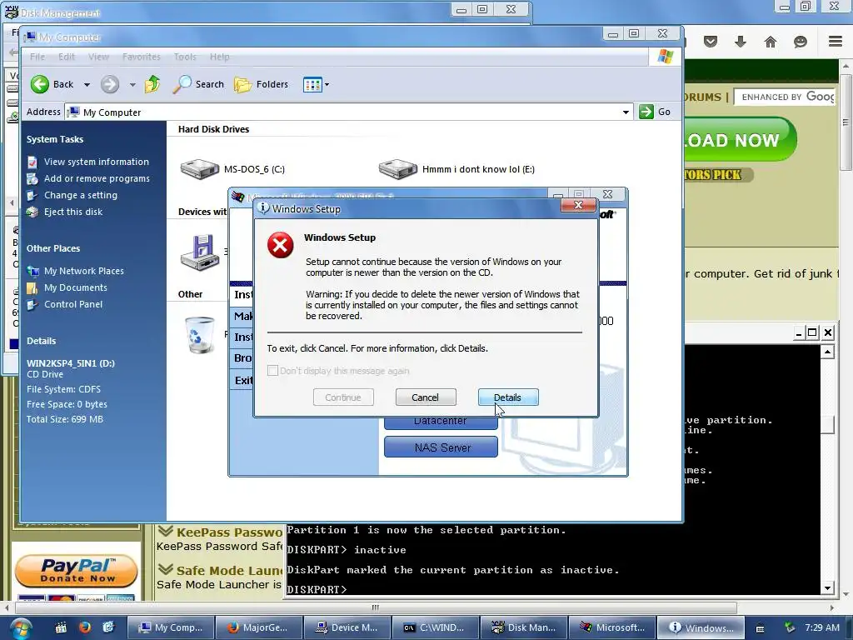
Task: Switch to Disk Management taskbar button
Action: point(523,627)
